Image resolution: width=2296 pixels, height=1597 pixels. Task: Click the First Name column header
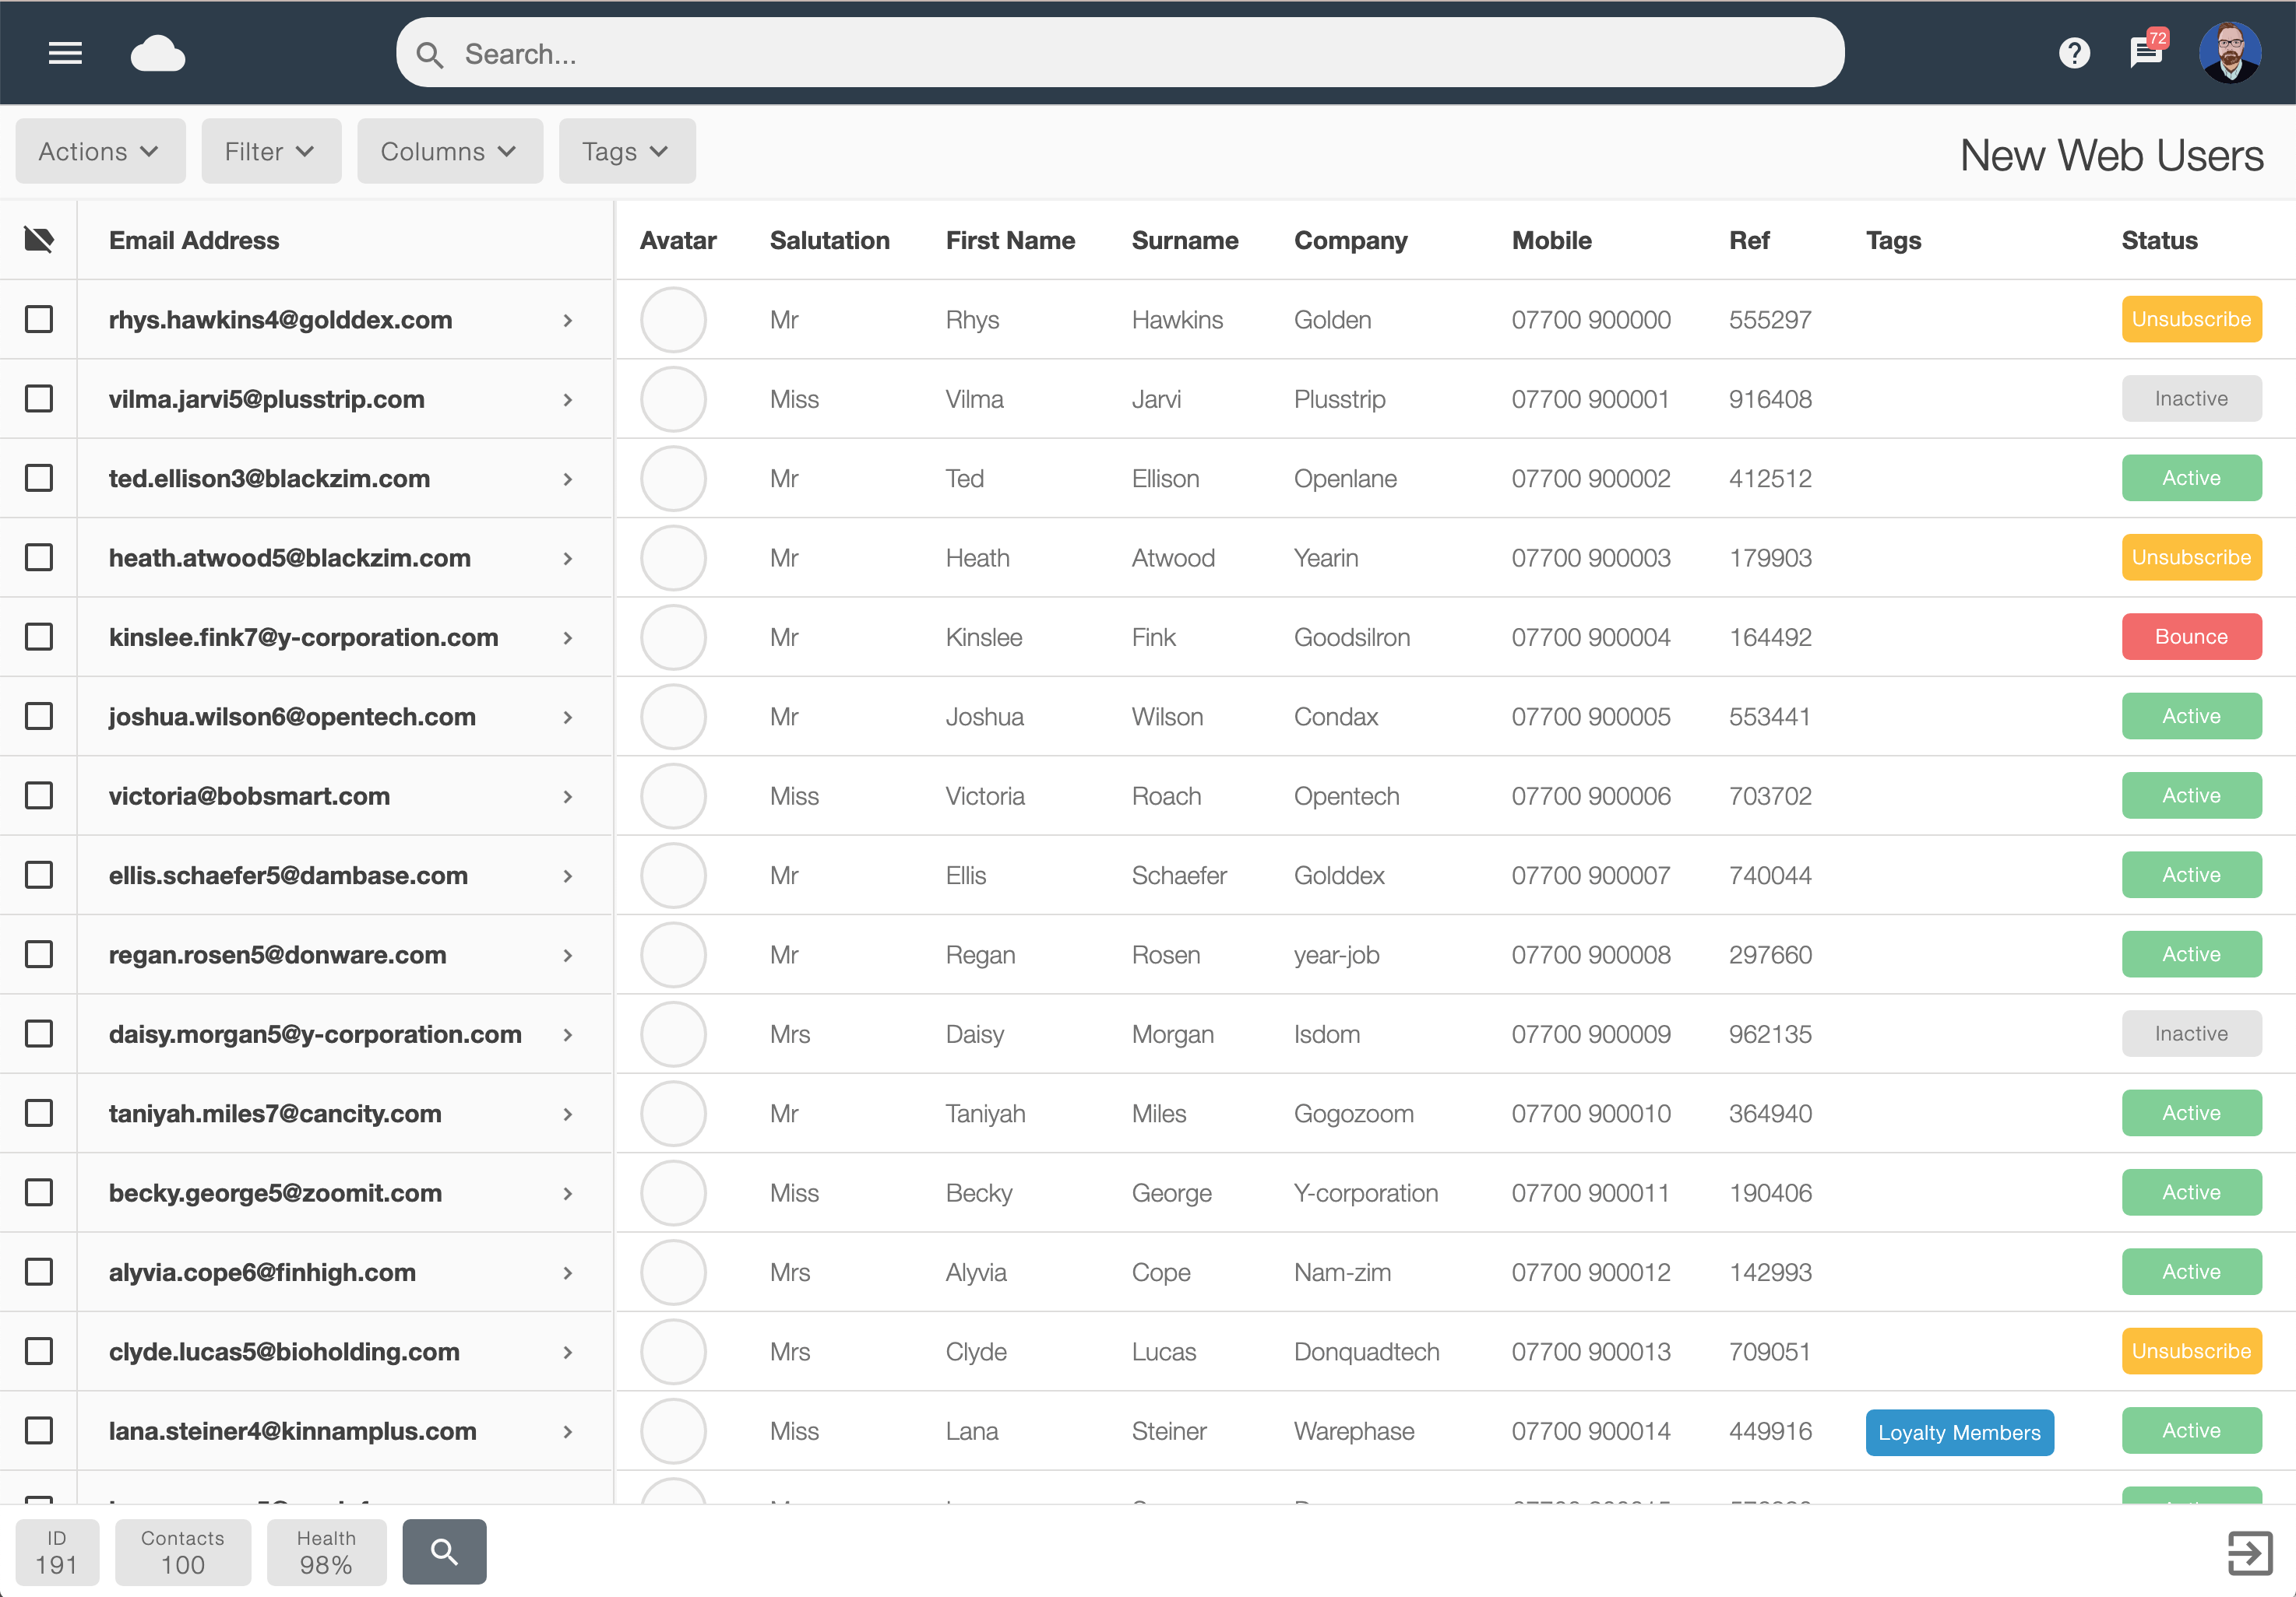(x=1010, y=240)
